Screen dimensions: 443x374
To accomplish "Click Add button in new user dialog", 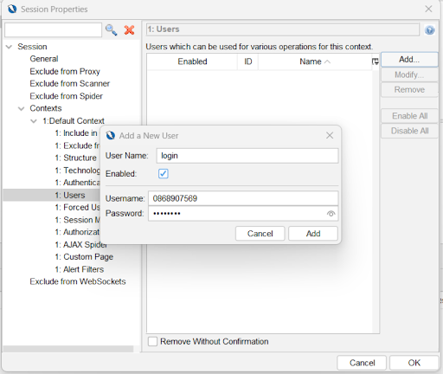I will (x=313, y=234).
